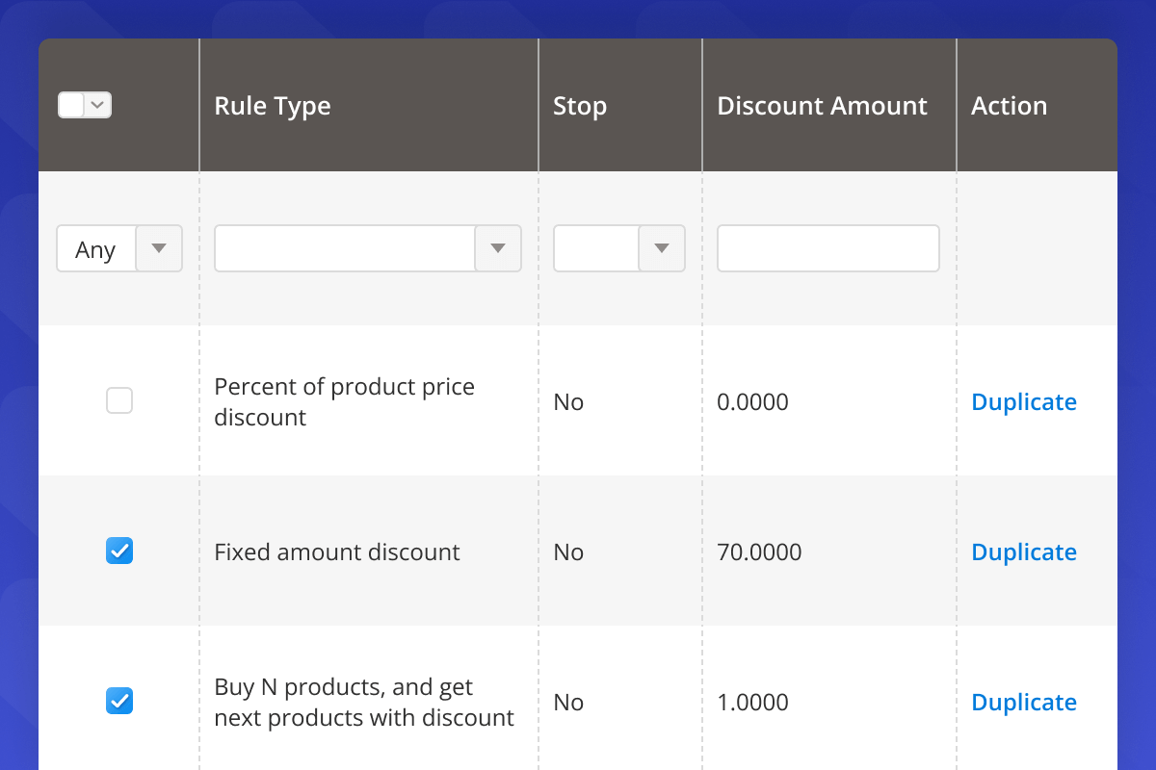Click the Action column header
Image resolution: width=1156 pixels, height=770 pixels.
[x=1009, y=106]
